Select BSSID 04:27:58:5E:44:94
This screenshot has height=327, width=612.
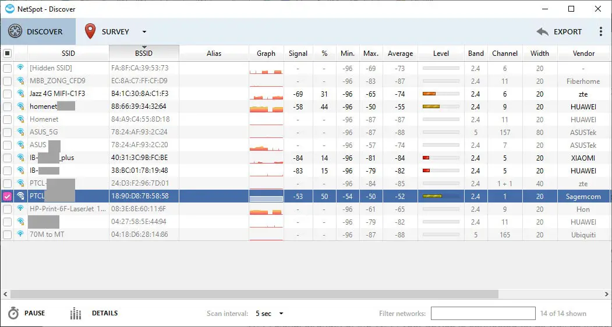click(x=139, y=222)
